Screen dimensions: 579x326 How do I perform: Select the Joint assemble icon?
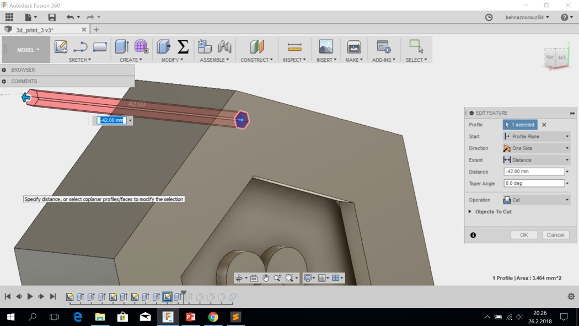(224, 47)
